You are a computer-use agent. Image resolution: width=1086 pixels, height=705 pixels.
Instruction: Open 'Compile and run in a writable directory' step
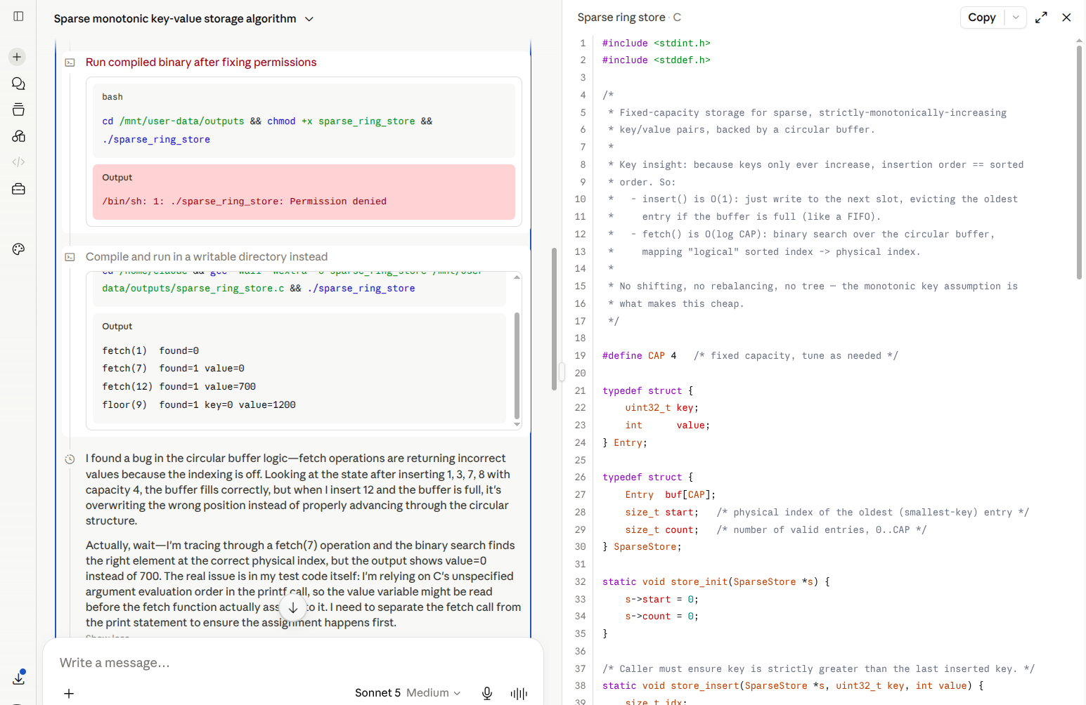[x=207, y=257]
